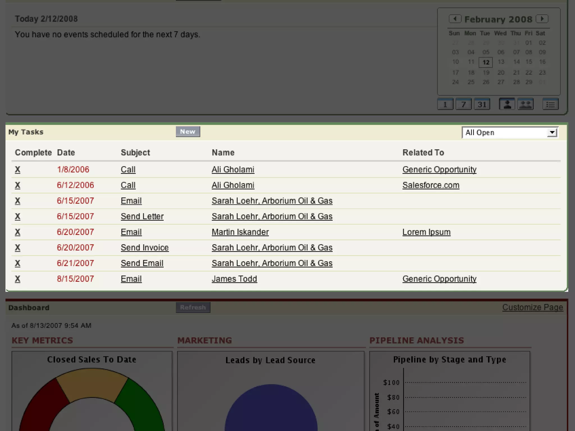The width and height of the screenshot is (575, 431).
Task: Open single user calendar view icon
Action: [507, 104]
